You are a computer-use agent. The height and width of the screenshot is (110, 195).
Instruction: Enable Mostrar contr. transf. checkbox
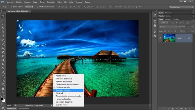(37, 7)
